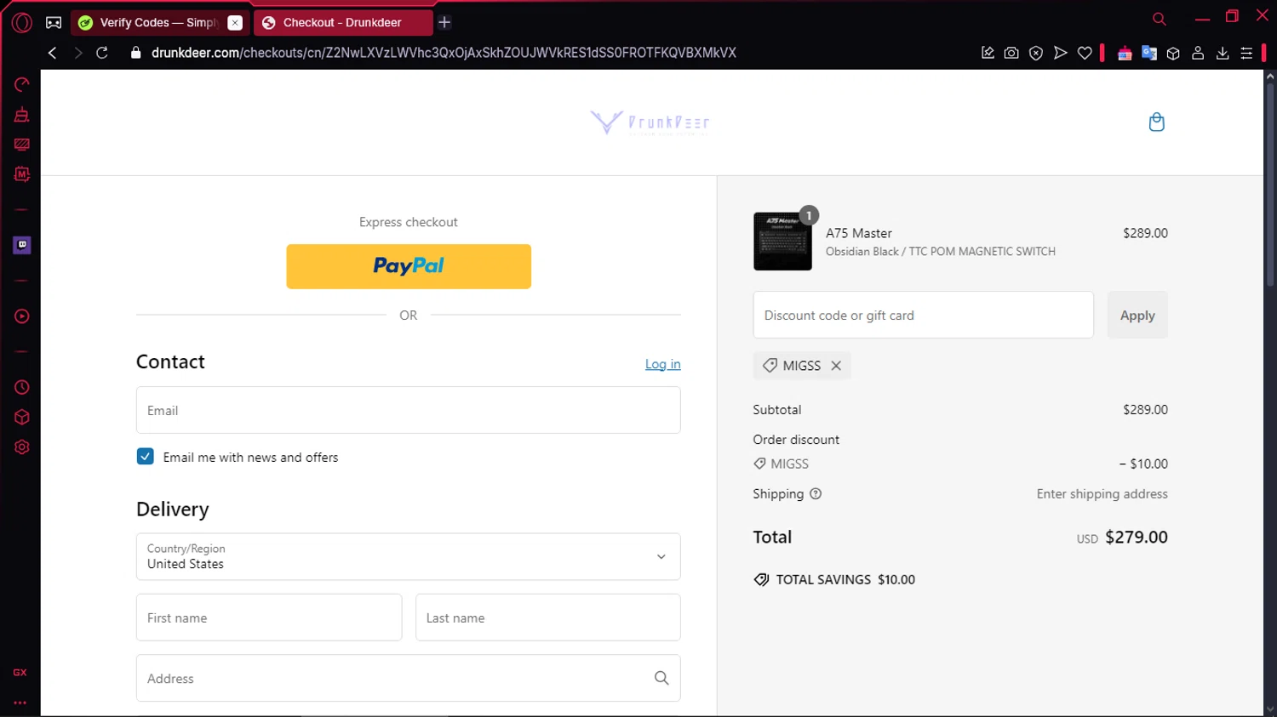Open extensions cube icon in toolbar
The image size is (1277, 717).
[1173, 53]
